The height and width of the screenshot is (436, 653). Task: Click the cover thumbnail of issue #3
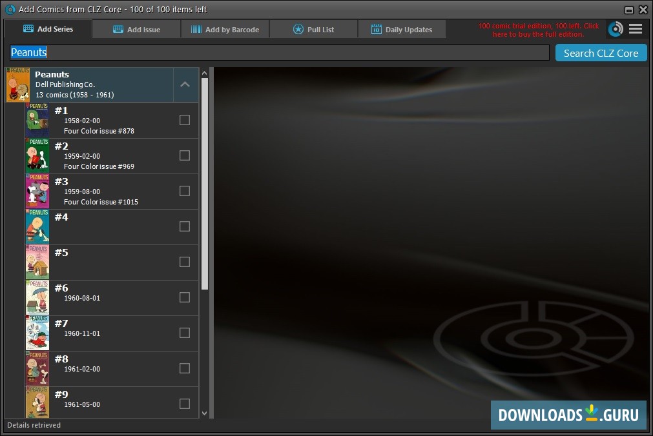point(37,191)
